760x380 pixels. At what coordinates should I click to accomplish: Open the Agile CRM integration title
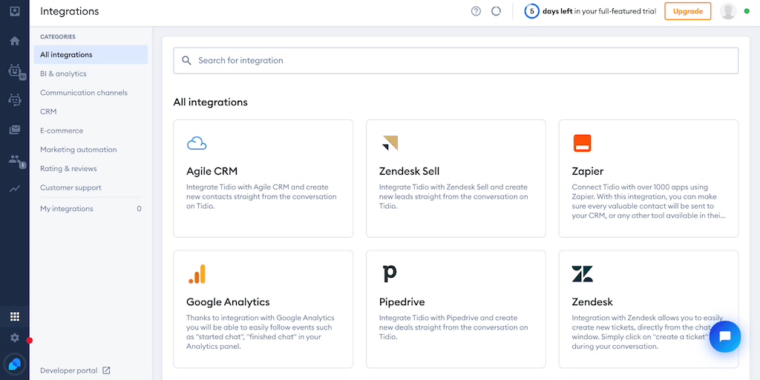tap(212, 171)
